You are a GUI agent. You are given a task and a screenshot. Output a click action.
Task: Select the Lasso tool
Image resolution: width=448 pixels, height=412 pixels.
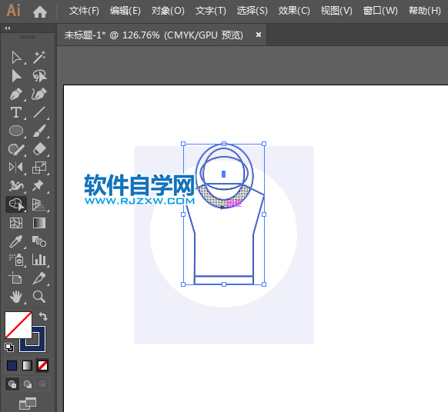pos(39,76)
